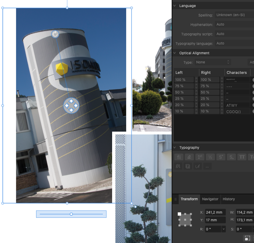Click left-middle selection handle of picture frame

click(2, 105)
